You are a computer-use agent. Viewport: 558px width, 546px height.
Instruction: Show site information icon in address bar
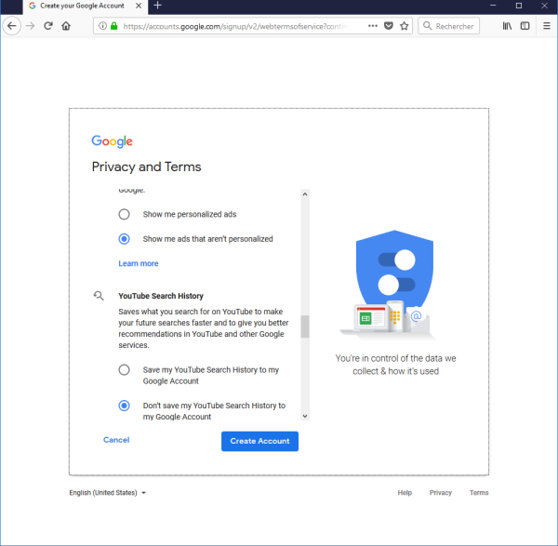coord(102,26)
